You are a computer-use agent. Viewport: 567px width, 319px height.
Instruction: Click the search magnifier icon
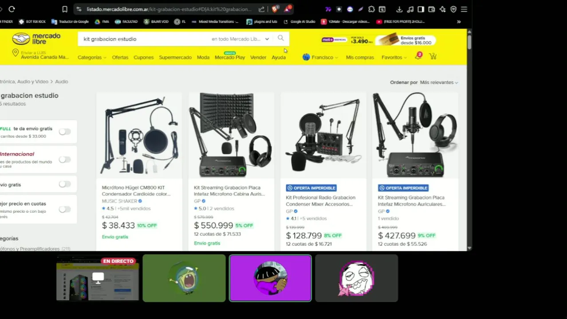pos(281,39)
